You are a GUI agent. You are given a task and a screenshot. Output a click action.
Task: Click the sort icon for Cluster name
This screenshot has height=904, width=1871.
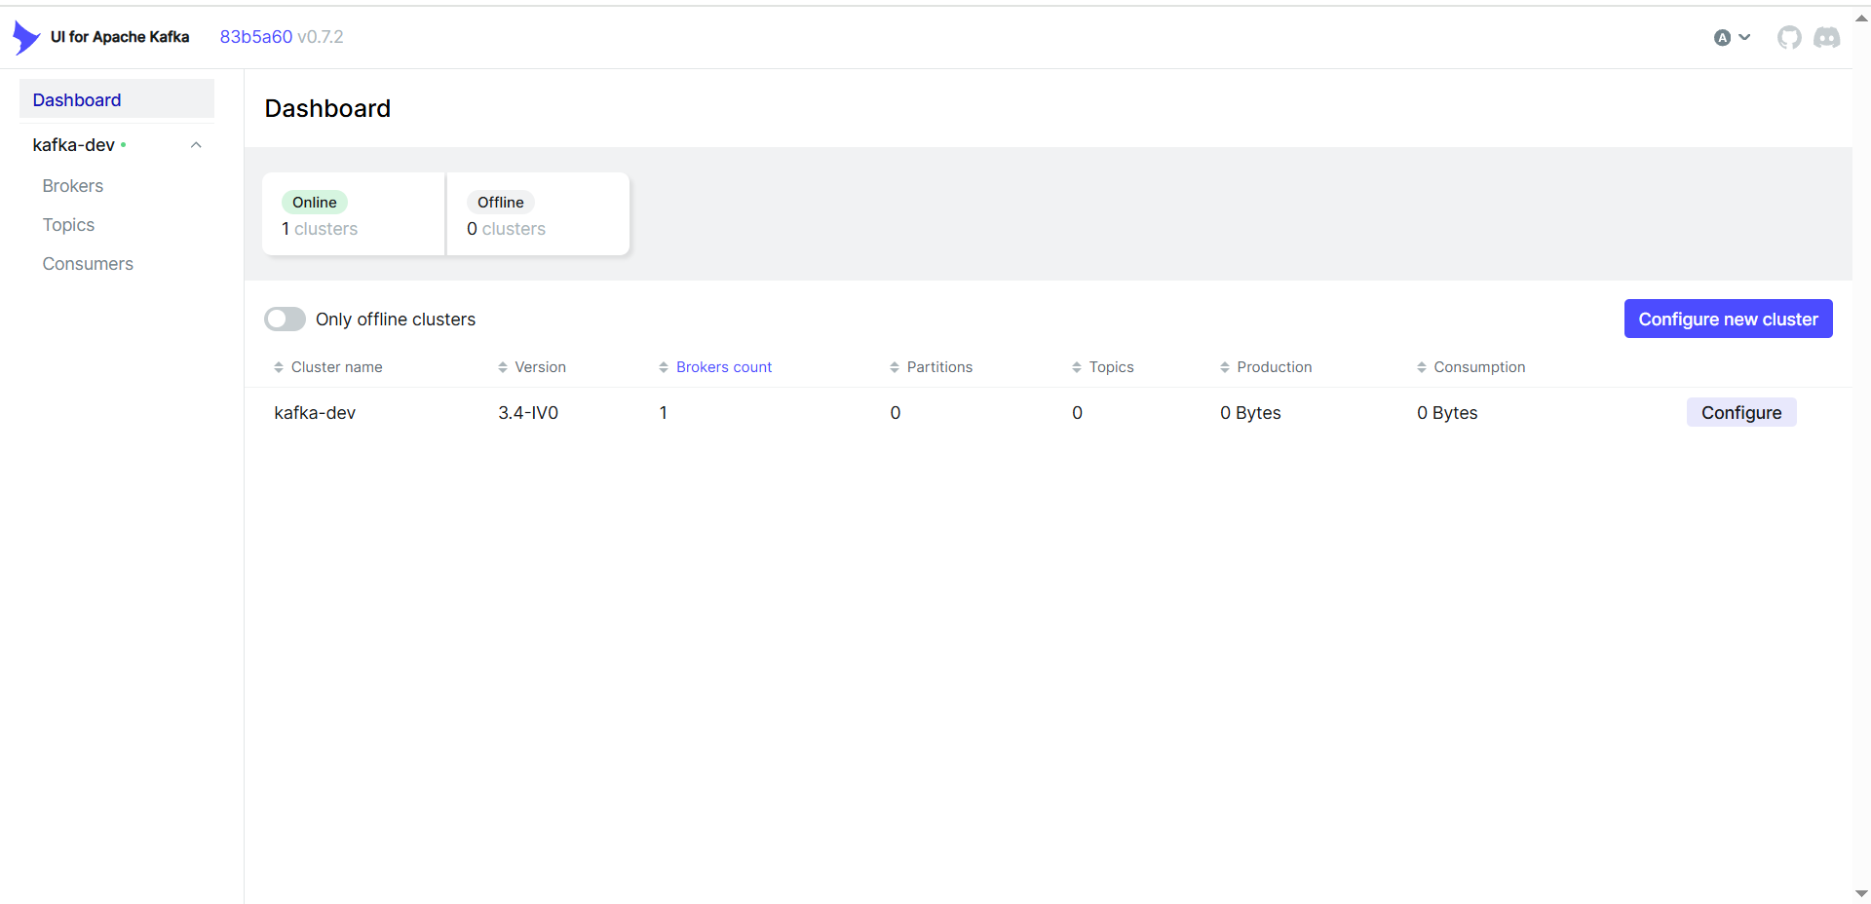(279, 367)
